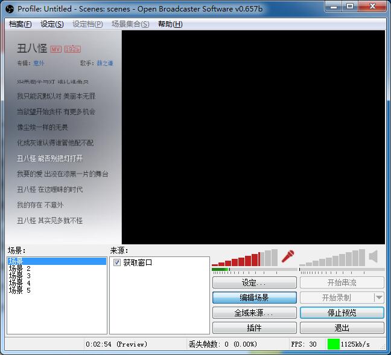The image size is (391, 355).
Task: Click the 0:02:54 (Preview) timer in status bar
Action: pos(116,344)
